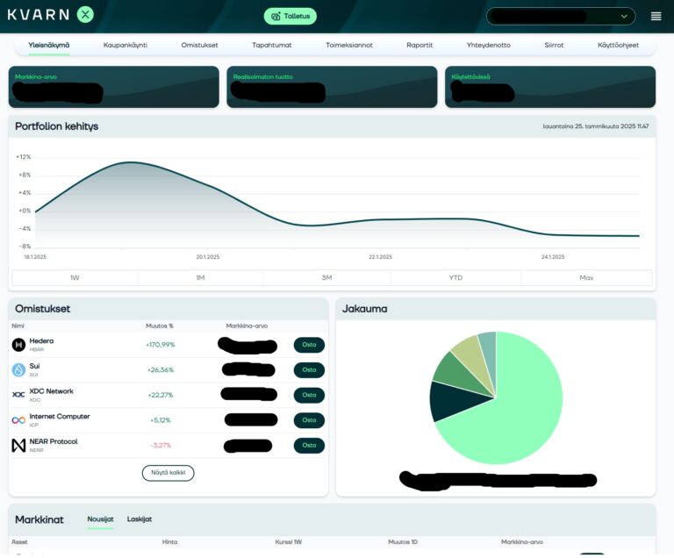This screenshot has width=674, height=558.
Task: Click the Hedera HBAR coin icon
Action: (18, 345)
